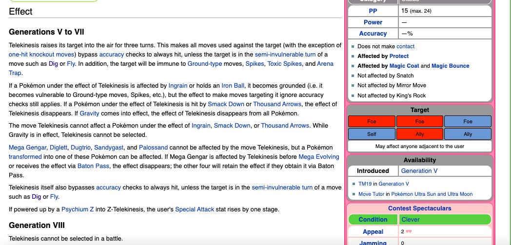Click the Contest Spectaculars heading link

pyautogui.click(x=419, y=208)
